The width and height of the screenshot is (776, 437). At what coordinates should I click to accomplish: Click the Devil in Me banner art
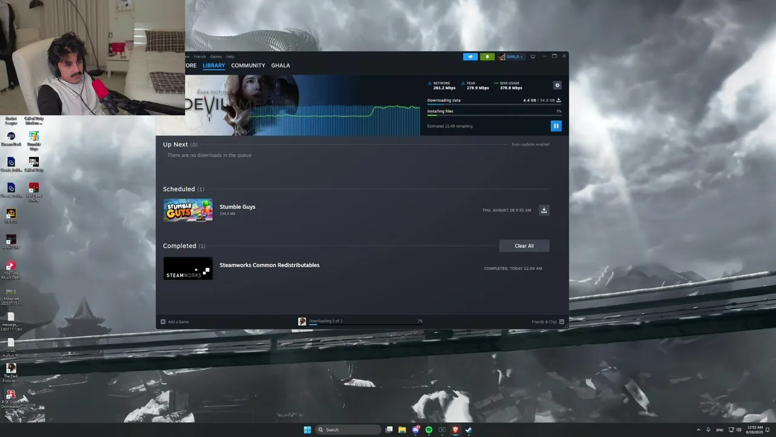tap(242, 105)
